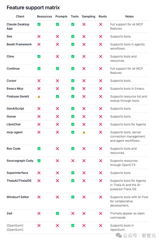Click the WeChat logo in the bottom watermark
Screen dimensions: 161x242
pyautogui.click(x=119, y=235)
